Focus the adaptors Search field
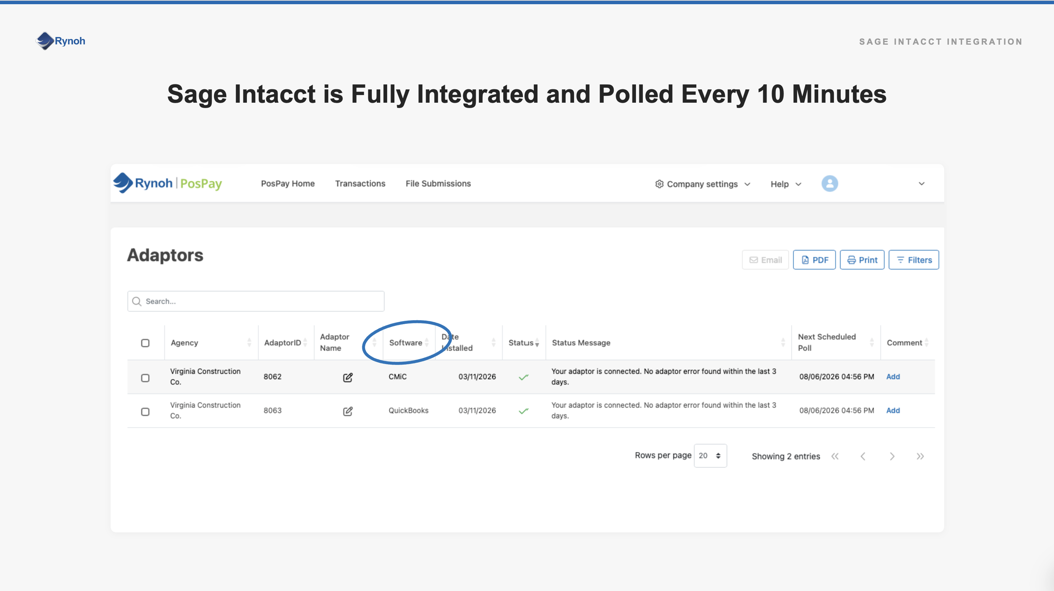The height and width of the screenshot is (591, 1054). [x=256, y=301]
